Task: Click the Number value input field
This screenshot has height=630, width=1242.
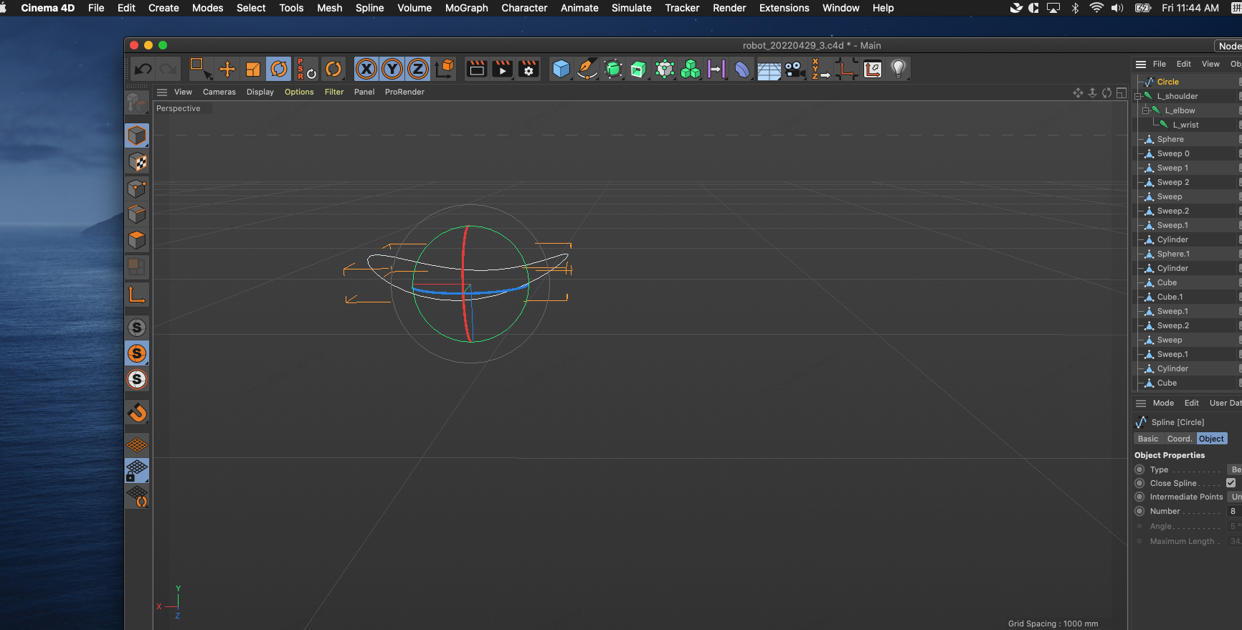Action: [x=1235, y=511]
